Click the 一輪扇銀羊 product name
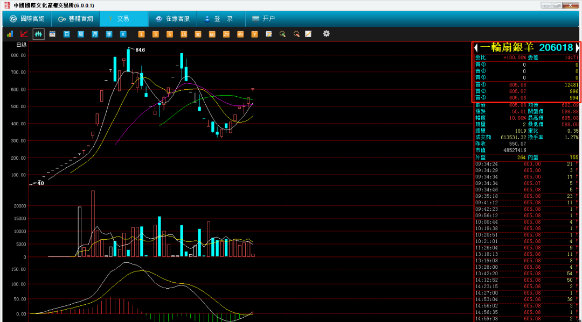This screenshot has width=582, height=322. point(507,47)
